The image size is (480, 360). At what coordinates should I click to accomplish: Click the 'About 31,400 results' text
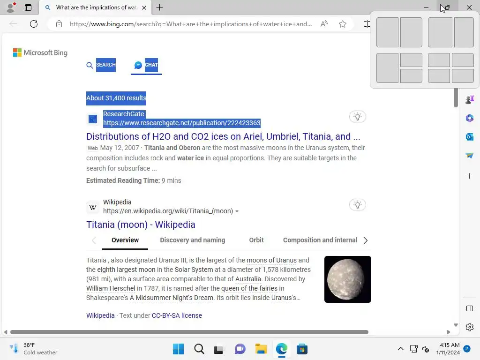click(116, 98)
